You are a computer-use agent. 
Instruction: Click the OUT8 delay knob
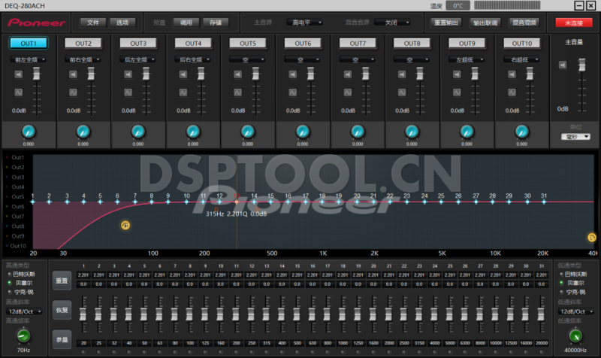[412, 132]
